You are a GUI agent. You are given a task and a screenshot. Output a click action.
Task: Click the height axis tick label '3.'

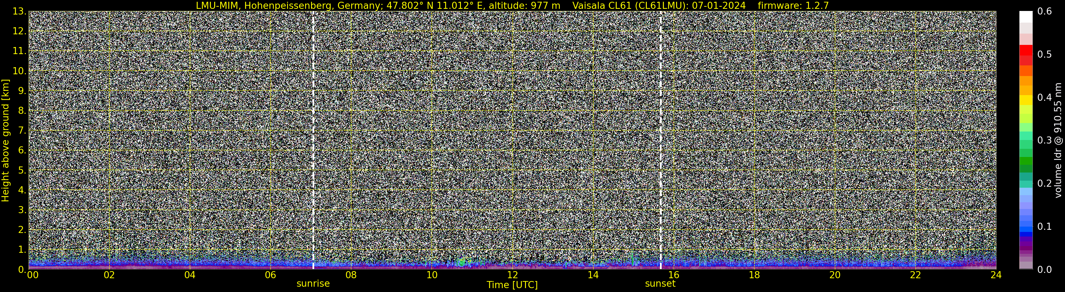pyautogui.click(x=22, y=210)
